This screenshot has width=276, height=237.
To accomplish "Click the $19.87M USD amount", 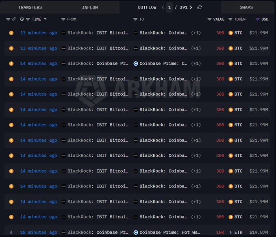I will click(x=259, y=233).
